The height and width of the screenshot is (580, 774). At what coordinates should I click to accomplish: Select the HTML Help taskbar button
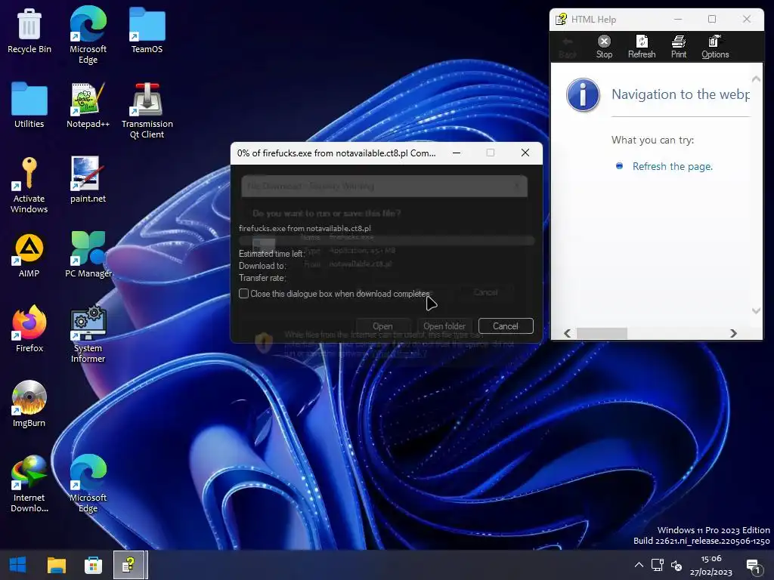coord(129,565)
